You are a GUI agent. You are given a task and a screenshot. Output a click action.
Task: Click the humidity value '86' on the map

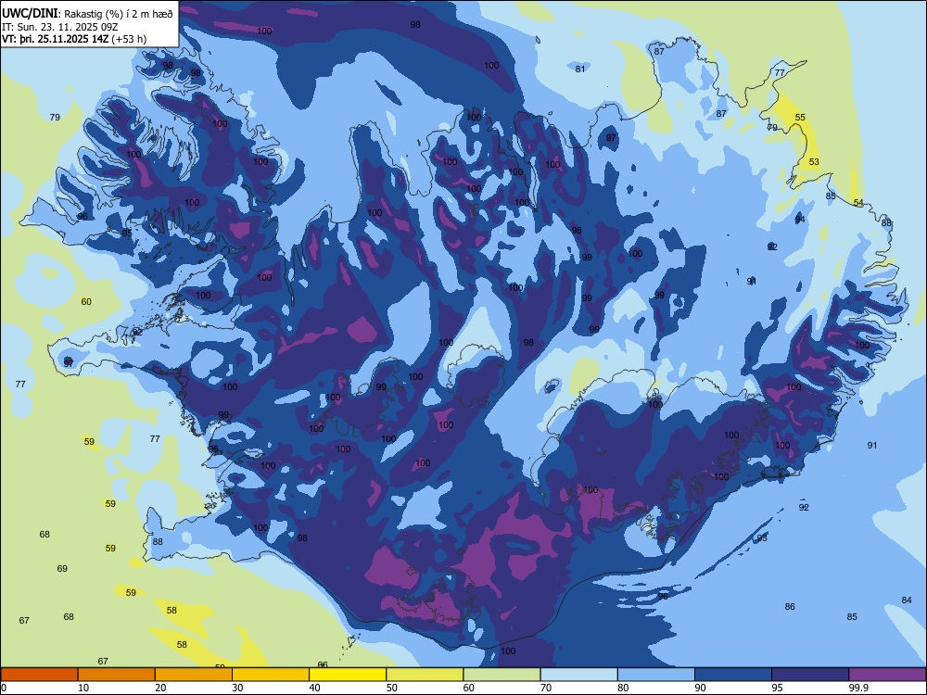[x=790, y=607]
